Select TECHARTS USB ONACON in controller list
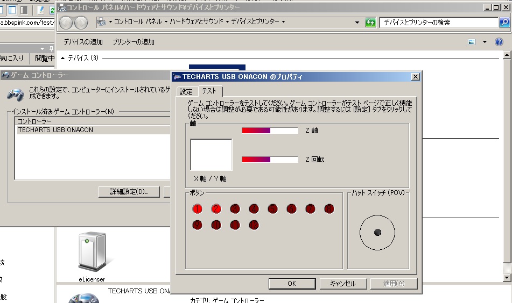This screenshot has width=512, height=303. coord(55,130)
